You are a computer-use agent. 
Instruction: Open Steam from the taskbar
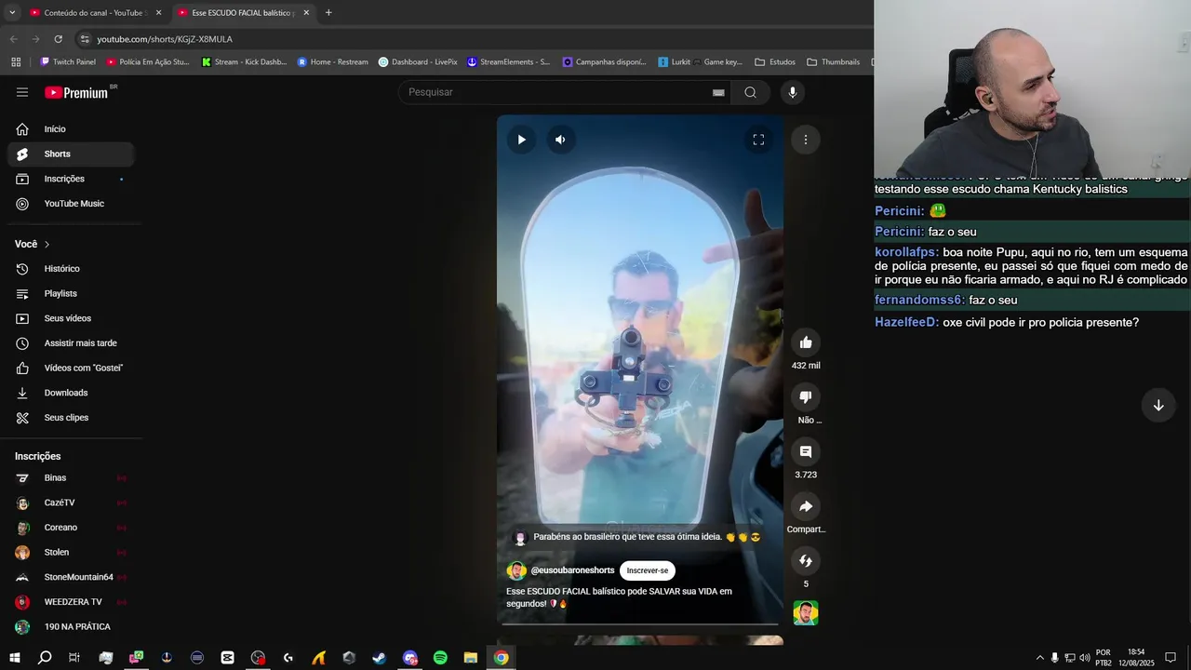click(380, 658)
